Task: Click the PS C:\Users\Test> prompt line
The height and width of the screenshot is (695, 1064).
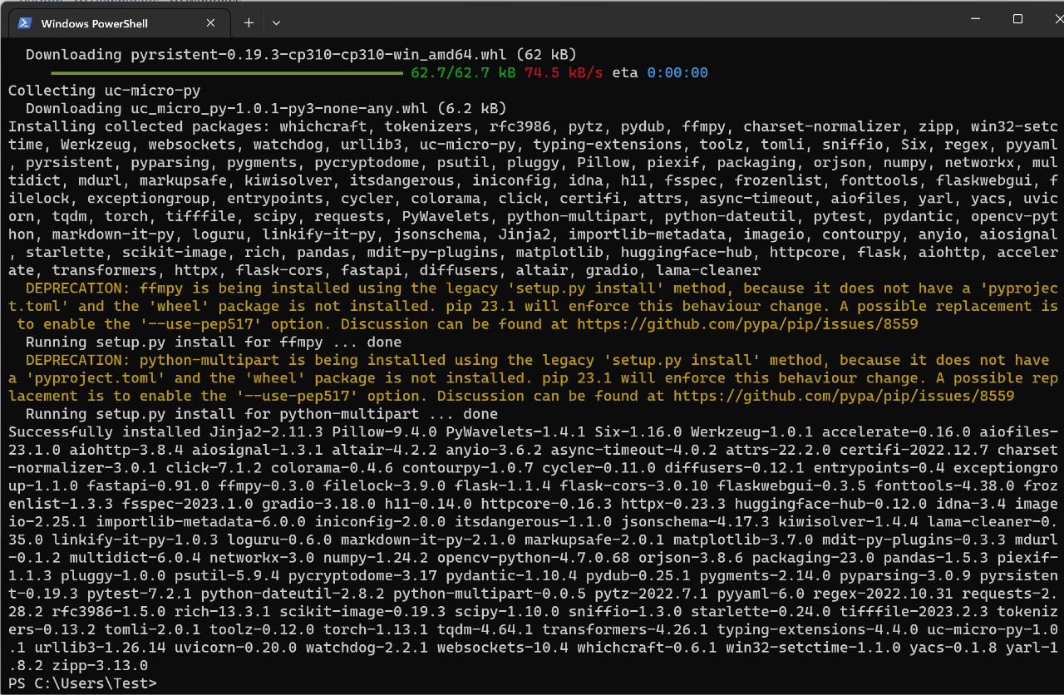Action: tap(82, 683)
